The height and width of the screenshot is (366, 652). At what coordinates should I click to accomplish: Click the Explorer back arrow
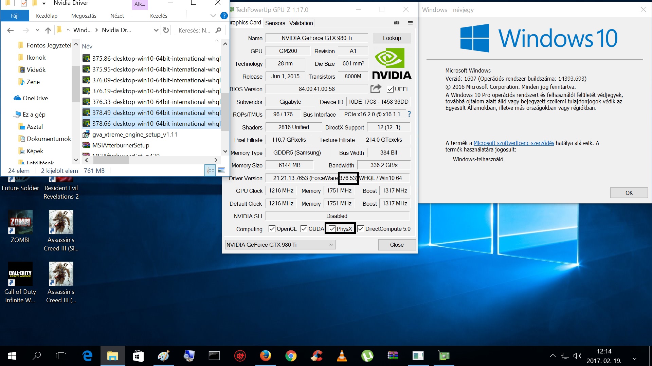click(x=11, y=30)
